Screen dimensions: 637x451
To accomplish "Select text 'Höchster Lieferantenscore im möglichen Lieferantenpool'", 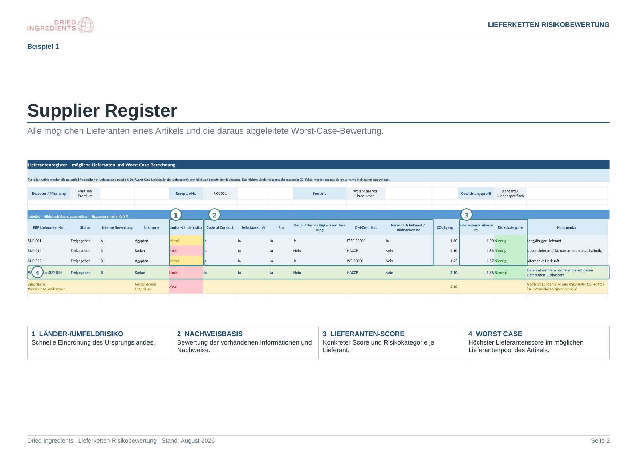I will coord(526,346).
